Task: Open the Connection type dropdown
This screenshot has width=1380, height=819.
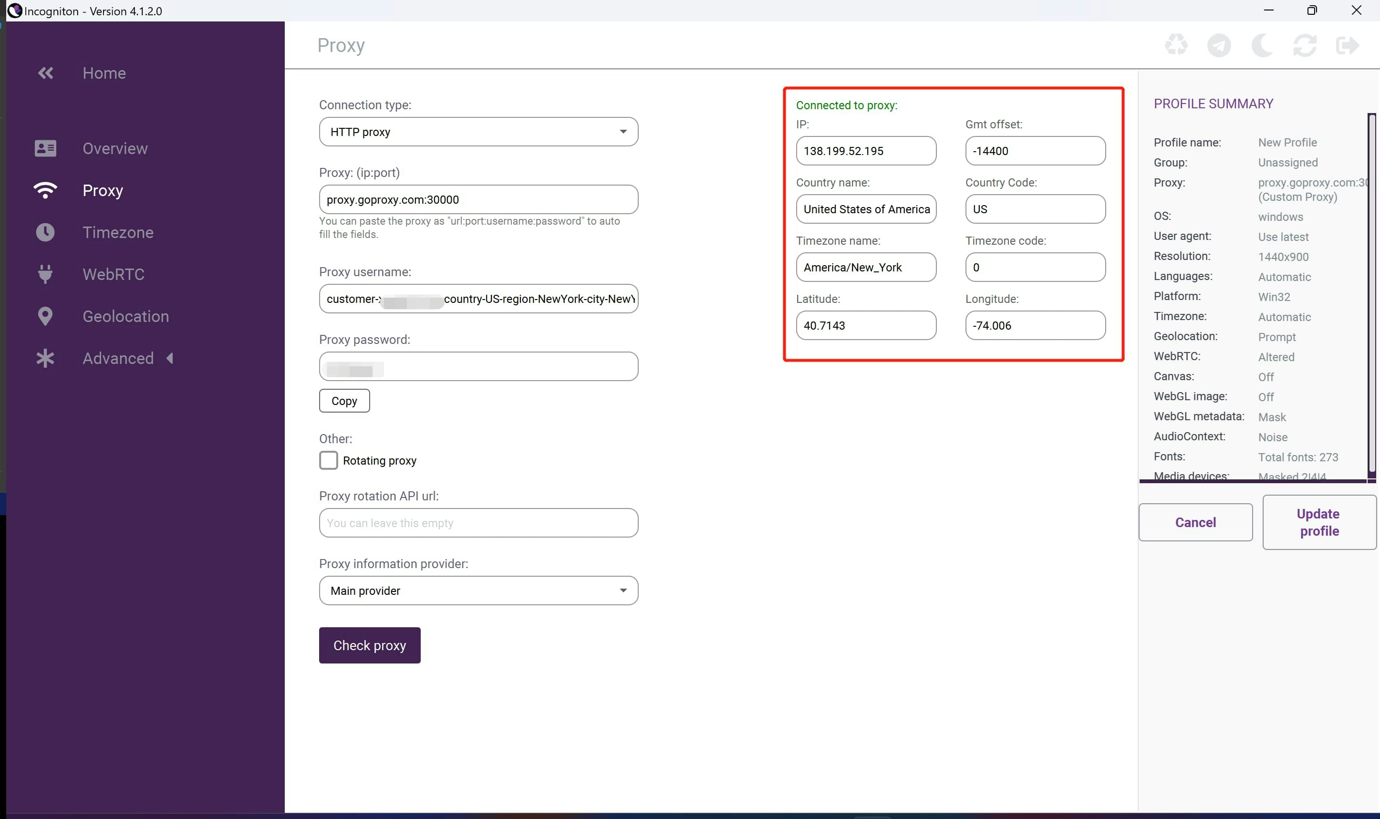Action: 478,132
